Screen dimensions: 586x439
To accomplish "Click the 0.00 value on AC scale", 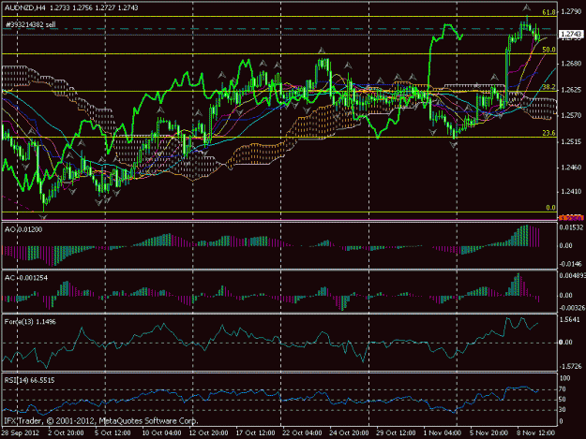I will (x=565, y=295).
